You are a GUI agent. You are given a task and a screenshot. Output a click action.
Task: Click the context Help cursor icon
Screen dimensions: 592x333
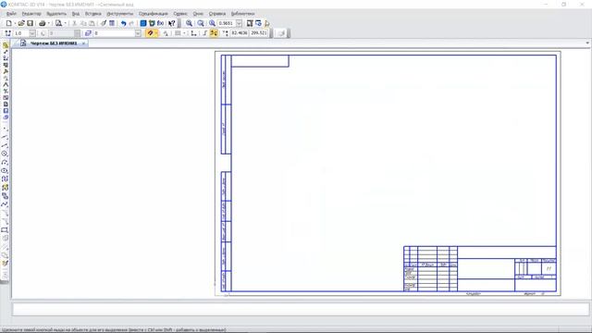(x=172, y=23)
